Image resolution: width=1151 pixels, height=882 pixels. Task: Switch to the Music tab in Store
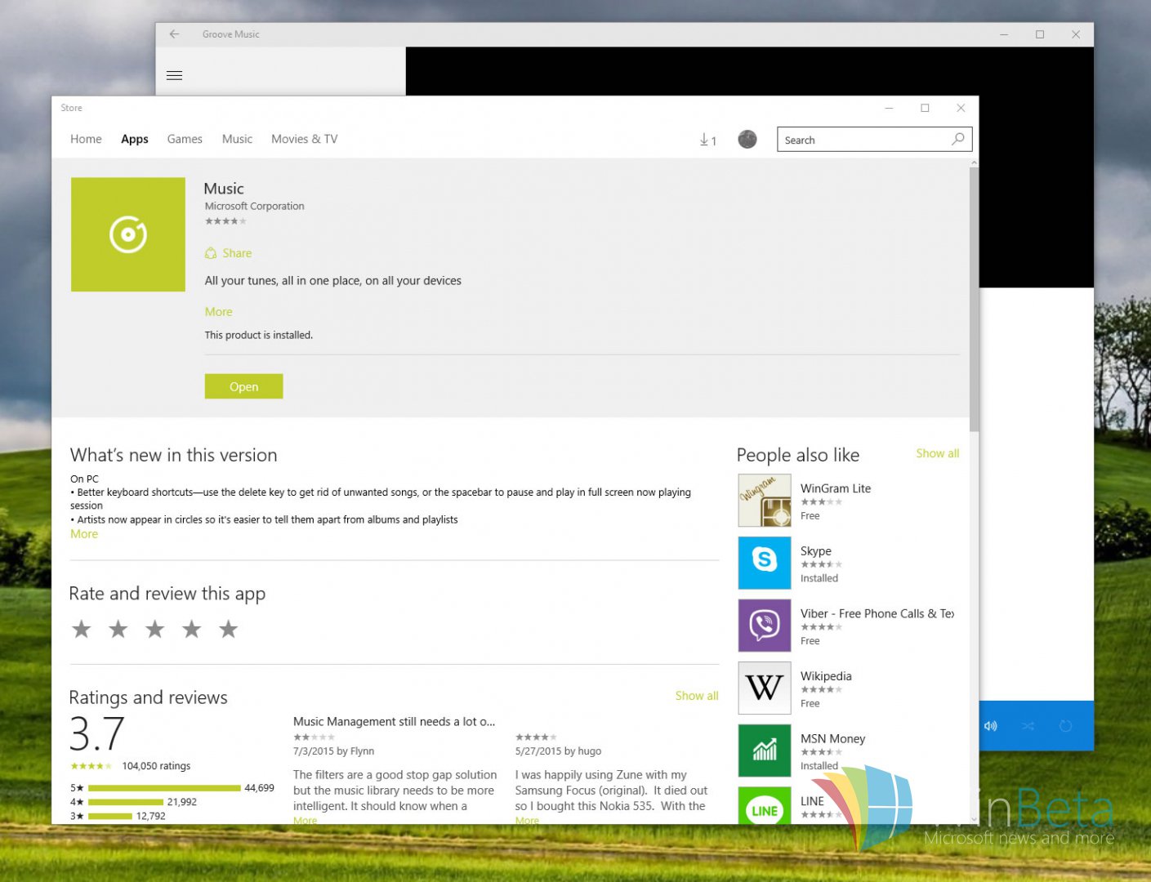tap(237, 139)
